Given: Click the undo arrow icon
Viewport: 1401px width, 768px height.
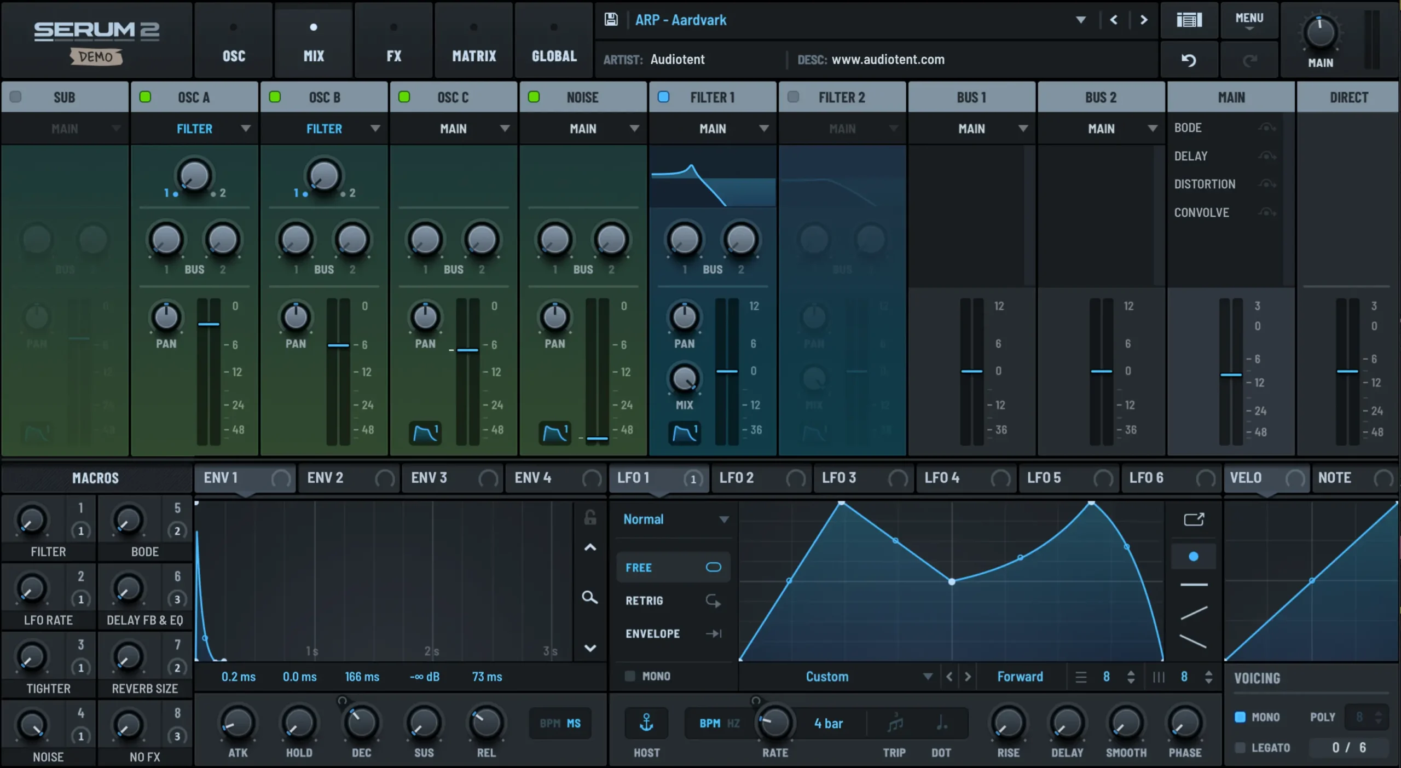Looking at the screenshot, I should pos(1190,59).
